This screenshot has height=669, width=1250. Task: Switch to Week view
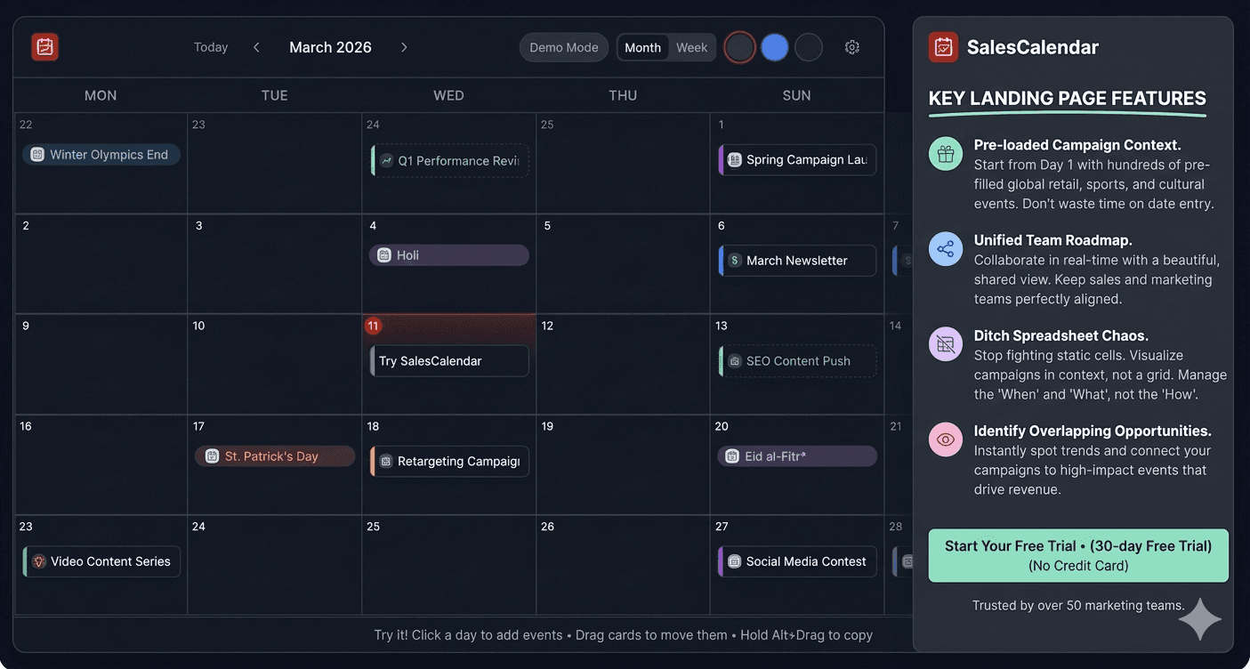click(691, 47)
